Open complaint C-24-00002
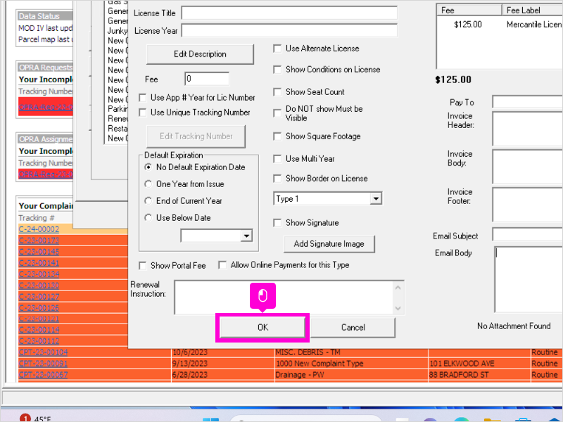The width and height of the screenshot is (563, 422). [39, 229]
